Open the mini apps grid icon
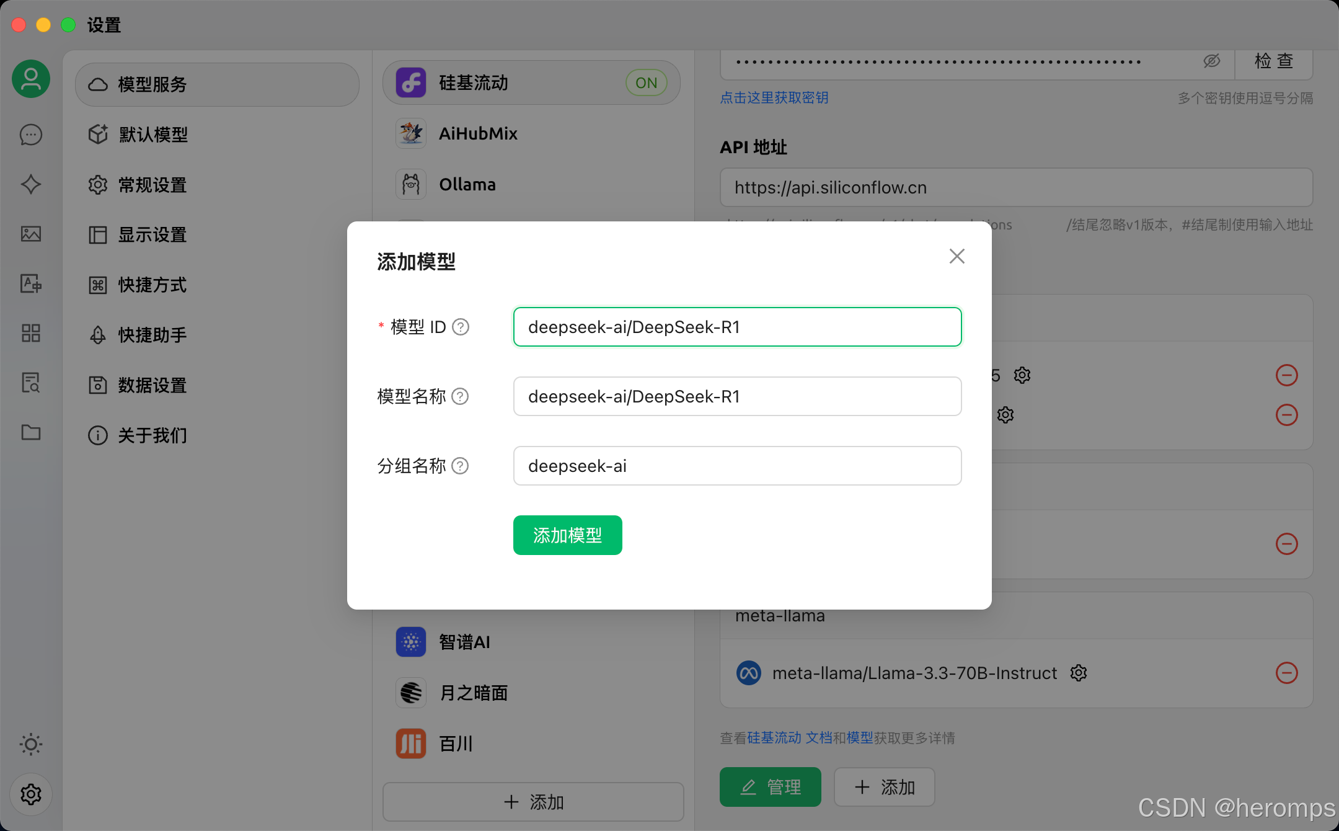The image size is (1339, 831). point(31,333)
